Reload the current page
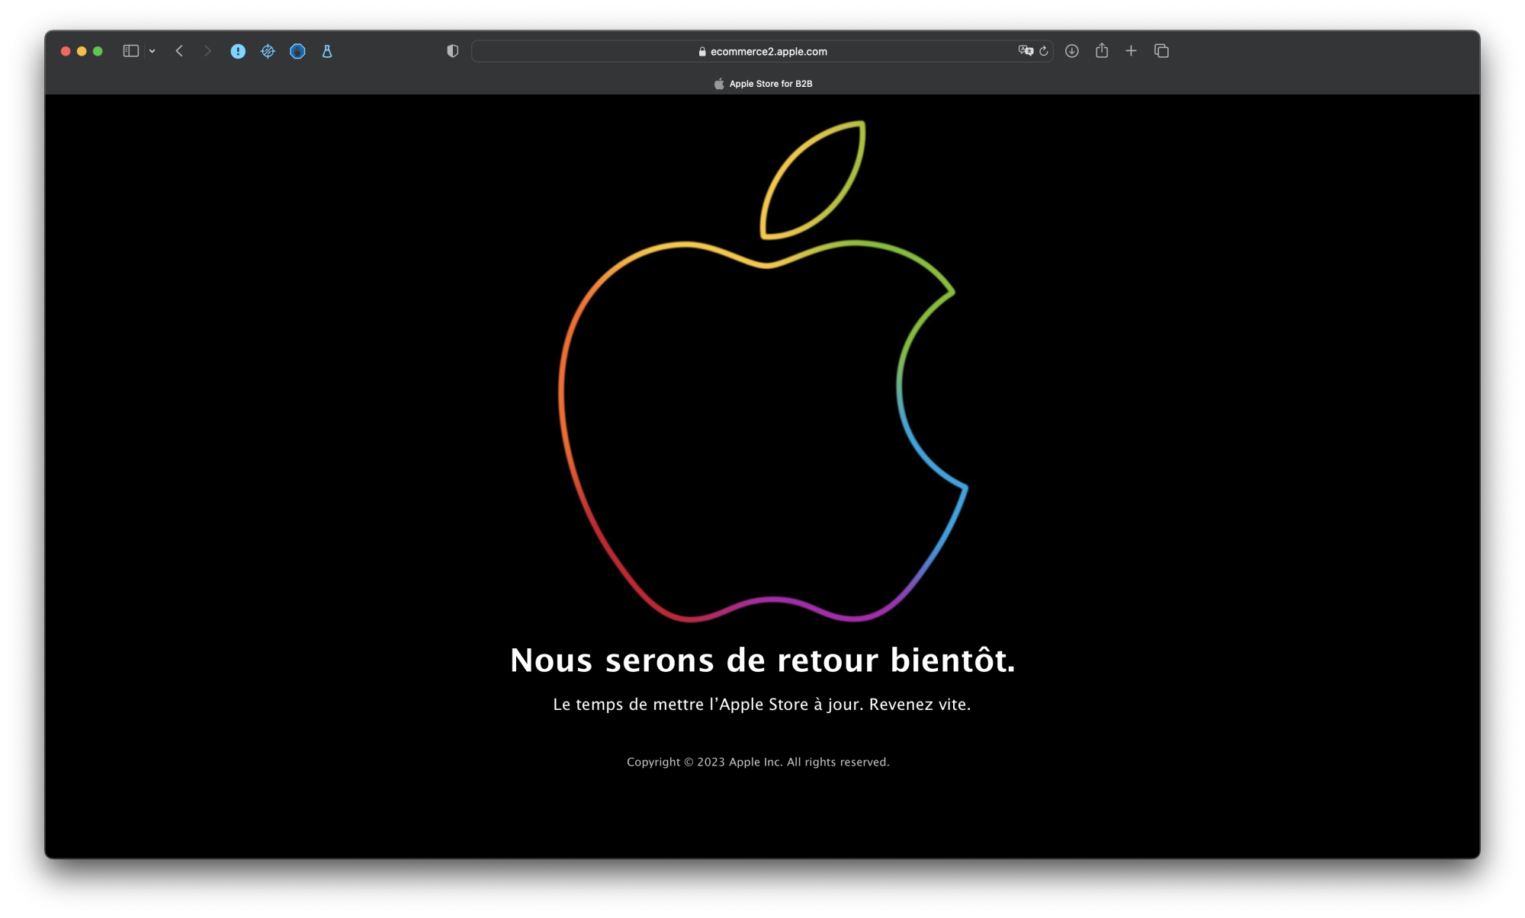The image size is (1525, 918). (1044, 51)
